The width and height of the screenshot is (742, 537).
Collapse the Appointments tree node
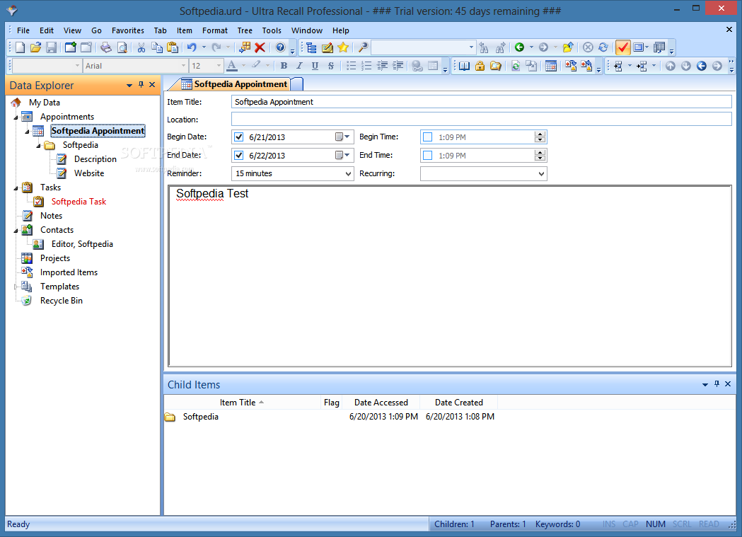16,117
